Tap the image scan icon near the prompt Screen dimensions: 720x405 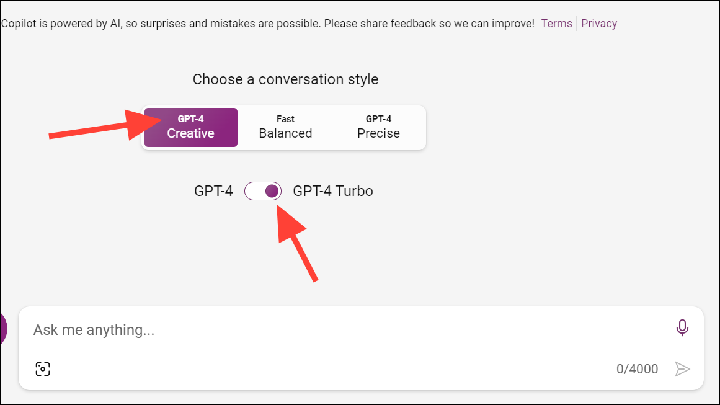tap(42, 368)
